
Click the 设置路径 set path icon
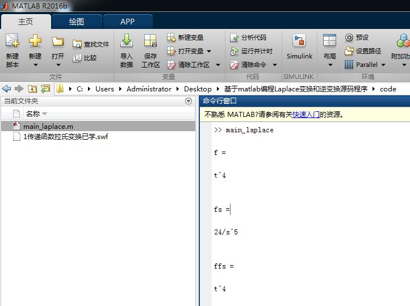[349, 51]
